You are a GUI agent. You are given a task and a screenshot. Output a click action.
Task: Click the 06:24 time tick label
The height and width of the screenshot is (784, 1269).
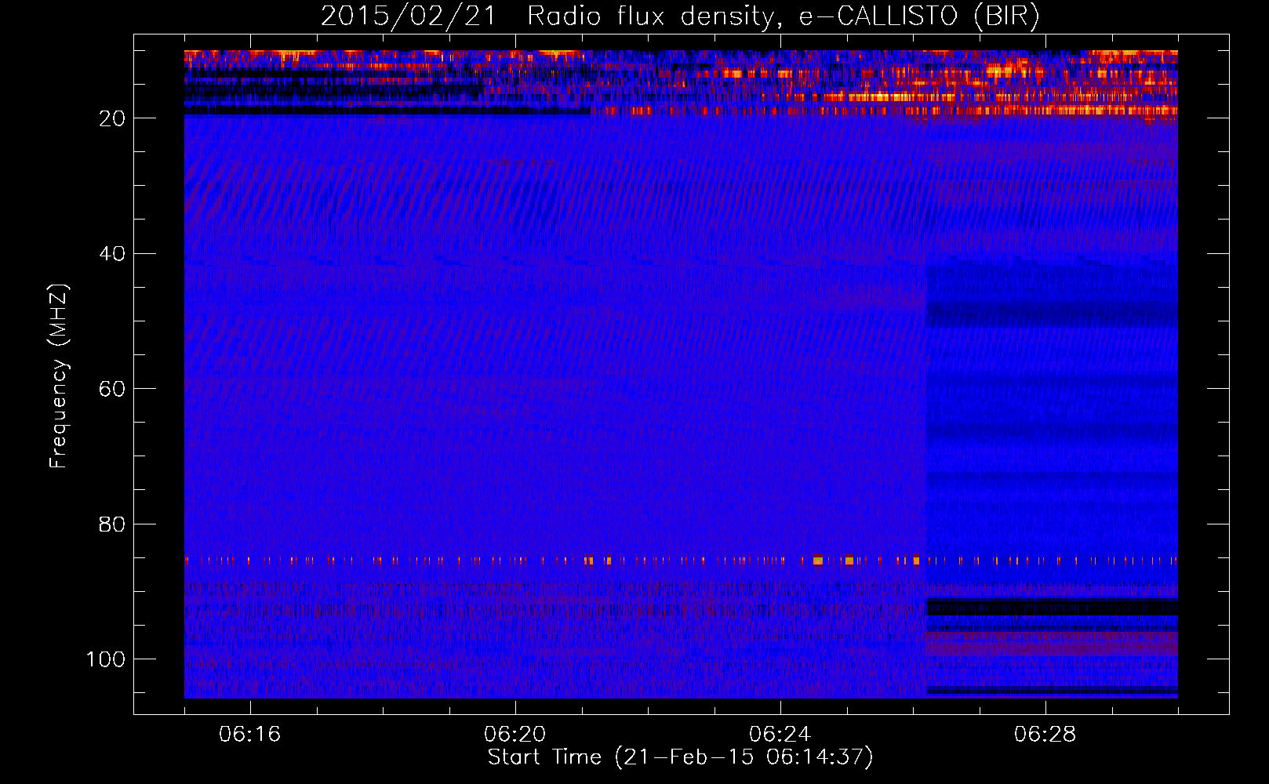[x=780, y=735]
